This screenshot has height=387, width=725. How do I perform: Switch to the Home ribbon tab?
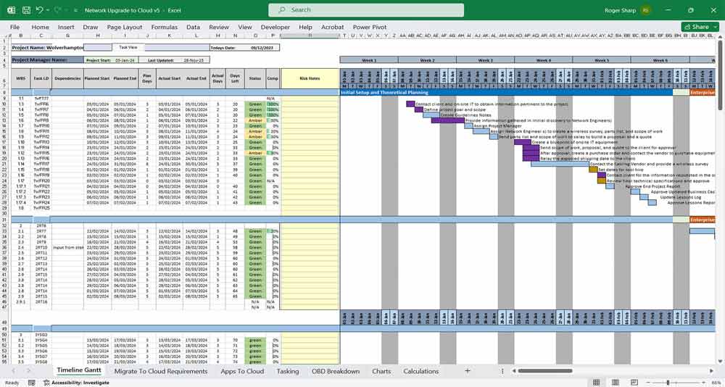[40, 28]
